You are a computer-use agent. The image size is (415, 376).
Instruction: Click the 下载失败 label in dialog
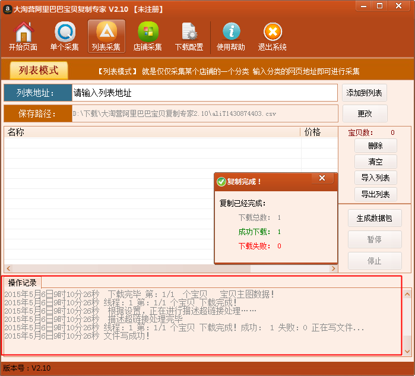click(x=254, y=247)
